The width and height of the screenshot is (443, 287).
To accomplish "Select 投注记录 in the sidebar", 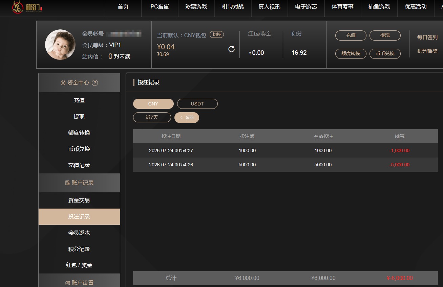I will pos(79,217).
